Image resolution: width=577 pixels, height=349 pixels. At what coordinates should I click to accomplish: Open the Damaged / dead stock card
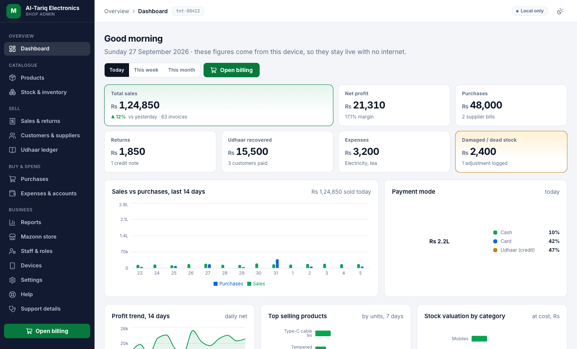(x=511, y=152)
